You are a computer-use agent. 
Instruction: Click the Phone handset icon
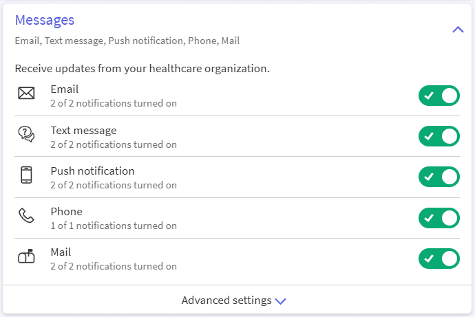[26, 216]
